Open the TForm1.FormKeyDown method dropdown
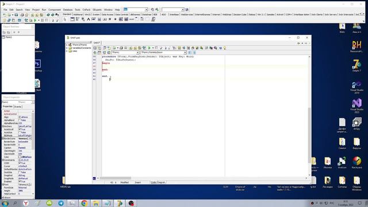The height and width of the screenshot is (207, 368). (185, 52)
